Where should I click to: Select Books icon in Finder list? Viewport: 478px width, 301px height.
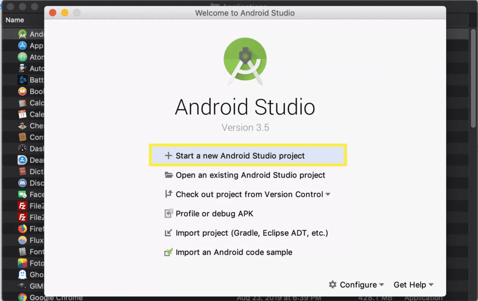tap(22, 91)
